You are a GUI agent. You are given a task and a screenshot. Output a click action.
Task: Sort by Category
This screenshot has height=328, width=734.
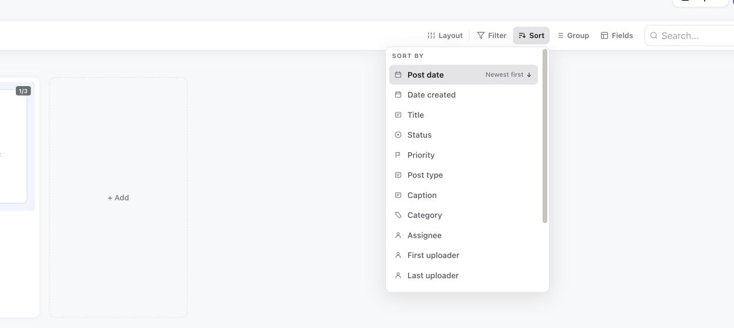point(463,215)
